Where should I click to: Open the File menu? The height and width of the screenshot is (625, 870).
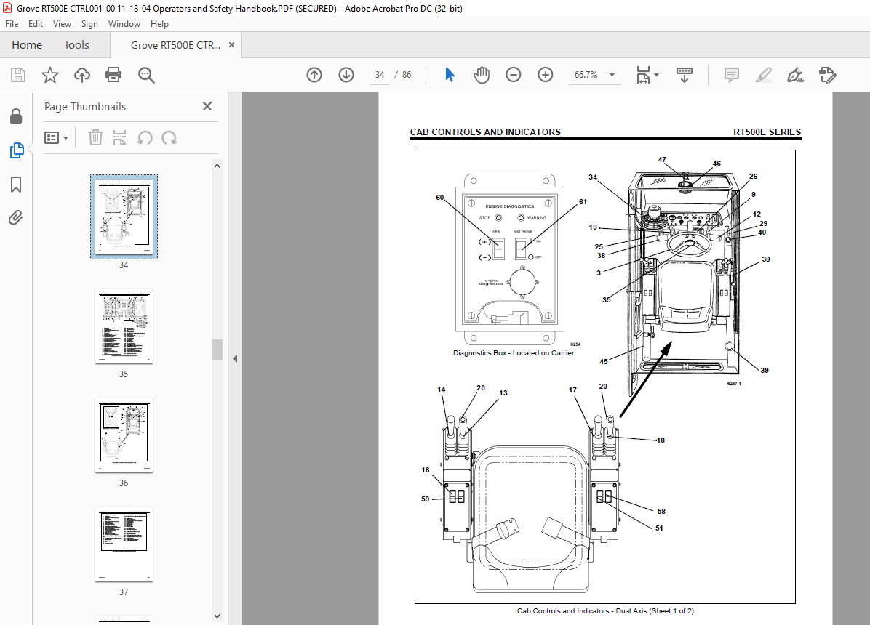click(x=12, y=24)
